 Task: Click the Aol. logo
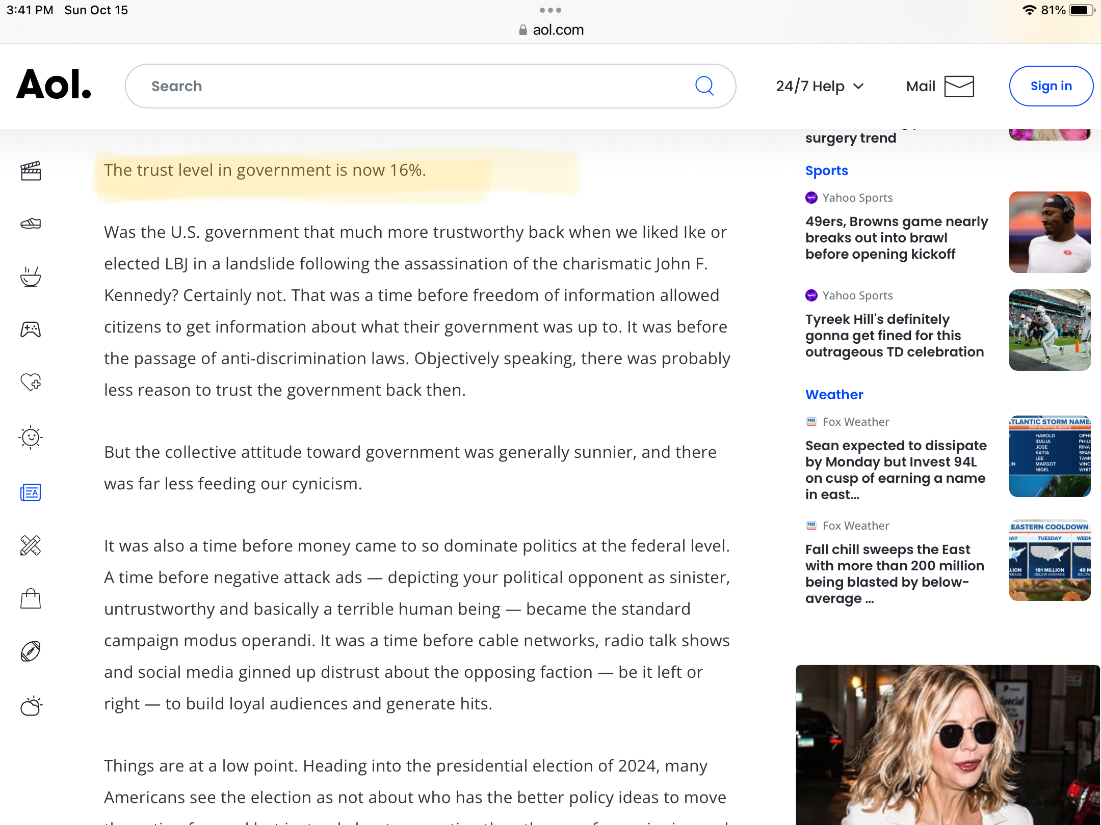click(x=54, y=85)
